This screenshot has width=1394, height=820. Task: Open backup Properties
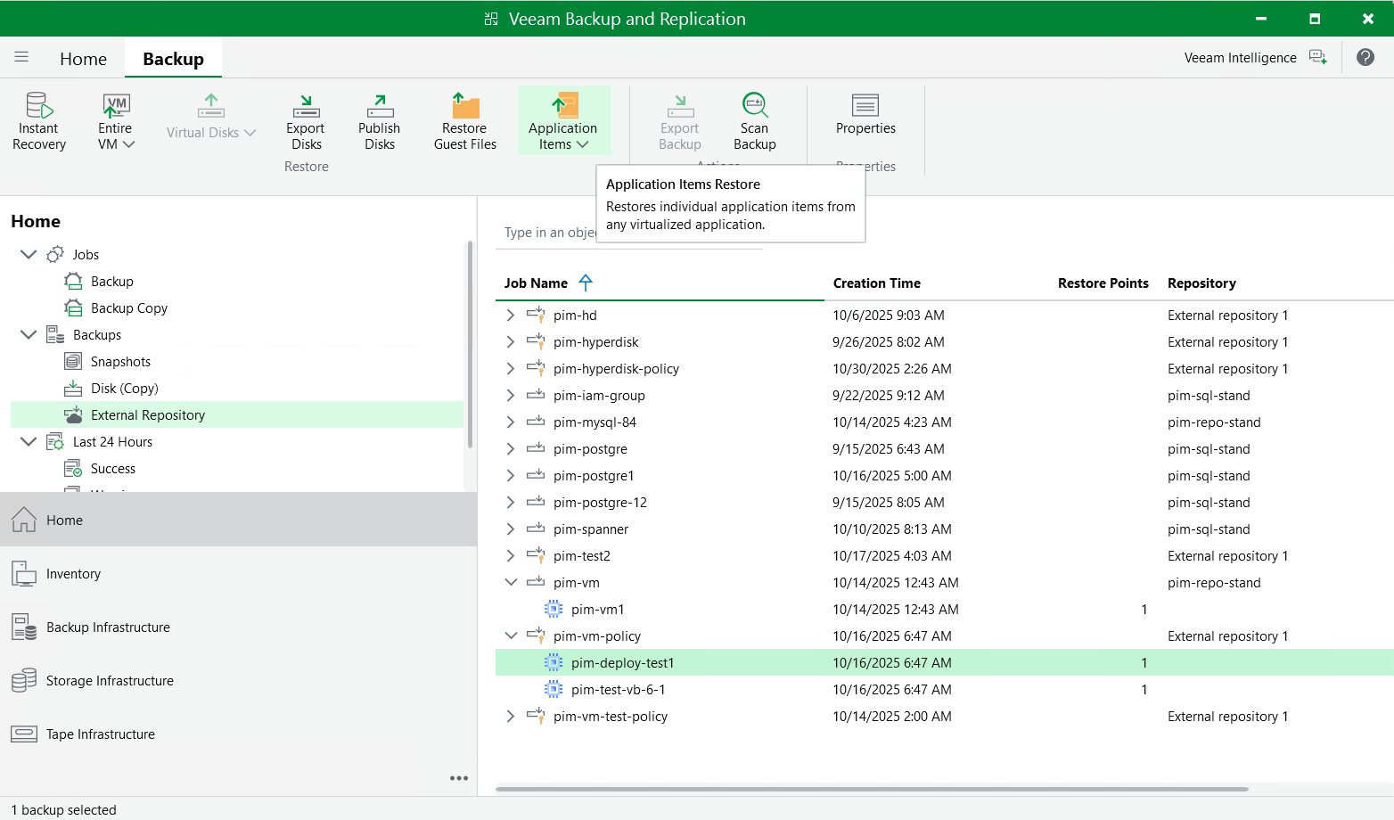click(865, 114)
